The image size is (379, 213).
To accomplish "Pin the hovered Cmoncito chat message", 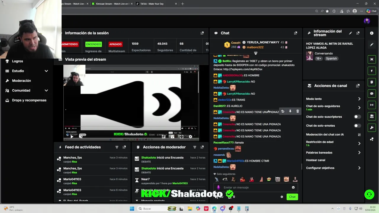I will (290, 111).
